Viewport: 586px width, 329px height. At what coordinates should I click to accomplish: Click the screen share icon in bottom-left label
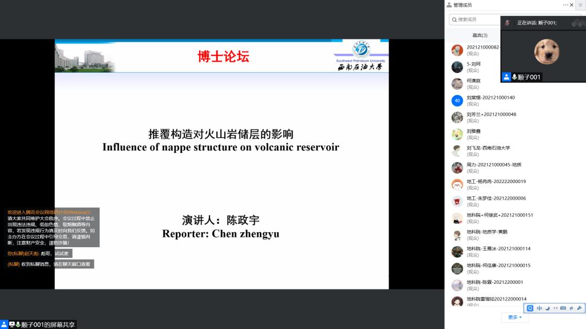click(11, 324)
